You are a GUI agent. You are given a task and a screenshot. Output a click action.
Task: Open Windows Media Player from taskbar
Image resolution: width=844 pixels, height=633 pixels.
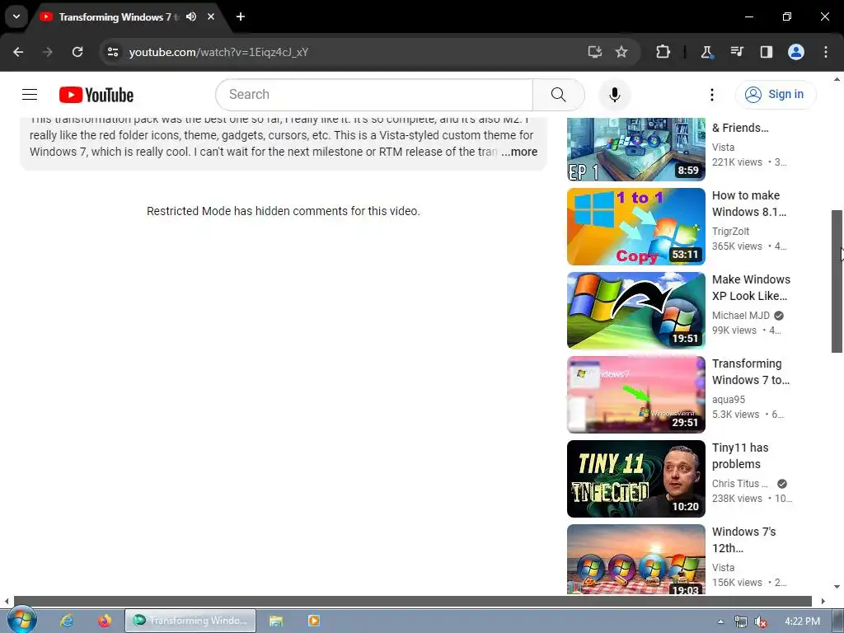[314, 621]
